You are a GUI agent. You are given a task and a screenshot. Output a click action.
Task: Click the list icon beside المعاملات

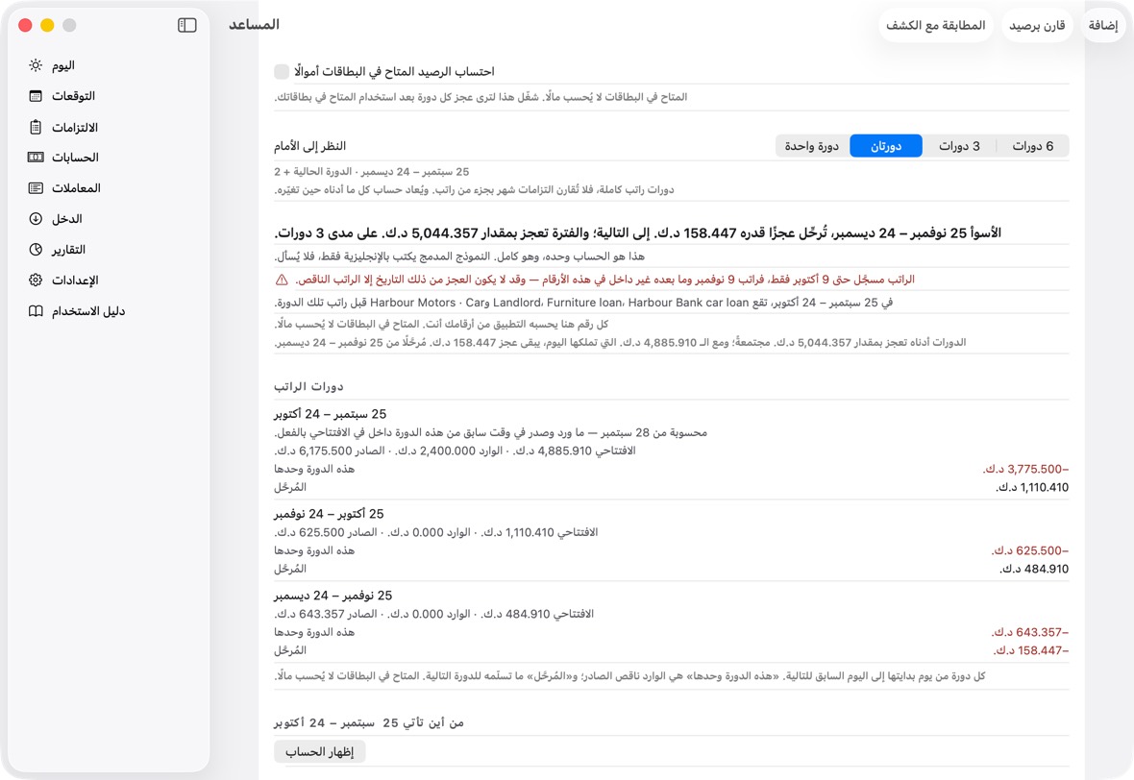click(x=36, y=188)
